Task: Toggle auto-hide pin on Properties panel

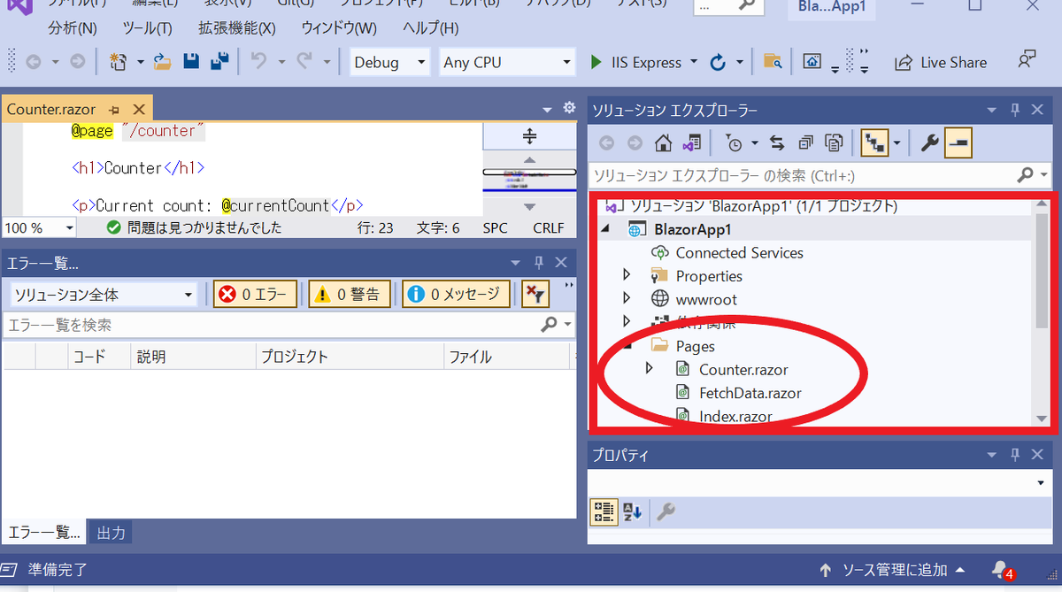Action: pyautogui.click(x=1015, y=456)
